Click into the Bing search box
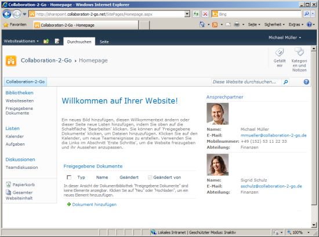Image resolution: width=319 pixels, height=237 pixels. pos(256,14)
